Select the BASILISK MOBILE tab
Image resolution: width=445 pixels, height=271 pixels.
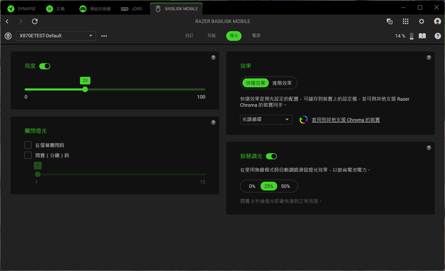(176, 9)
